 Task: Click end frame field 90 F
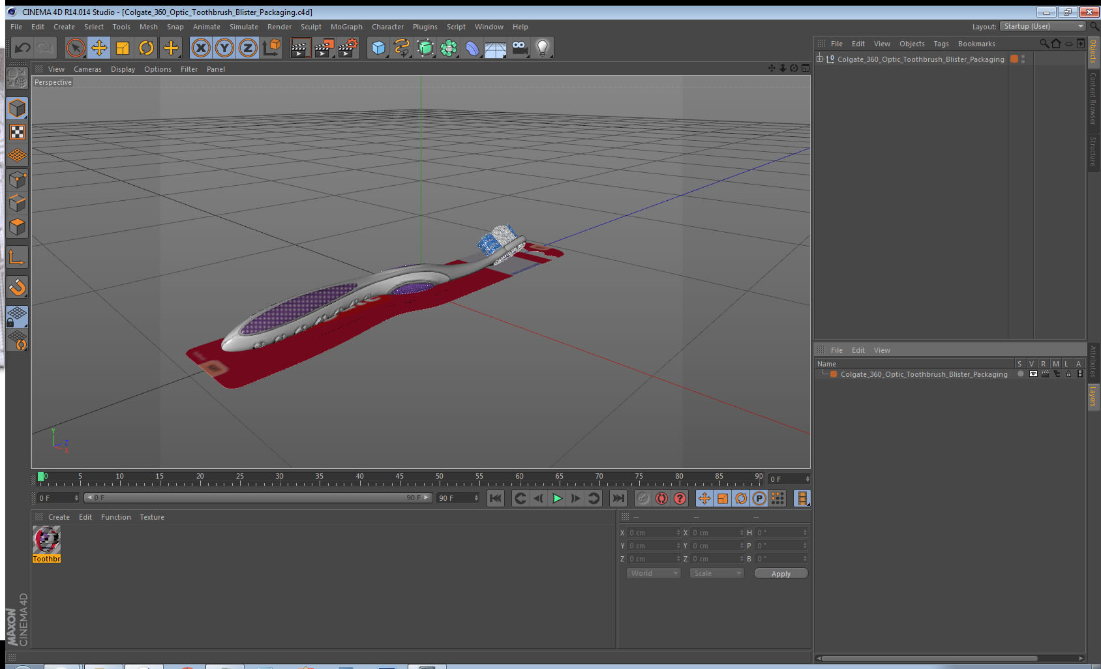pos(459,498)
